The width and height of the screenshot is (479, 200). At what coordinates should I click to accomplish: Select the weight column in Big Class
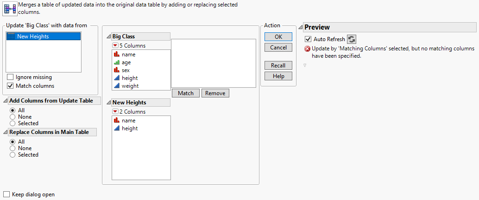[x=130, y=86]
